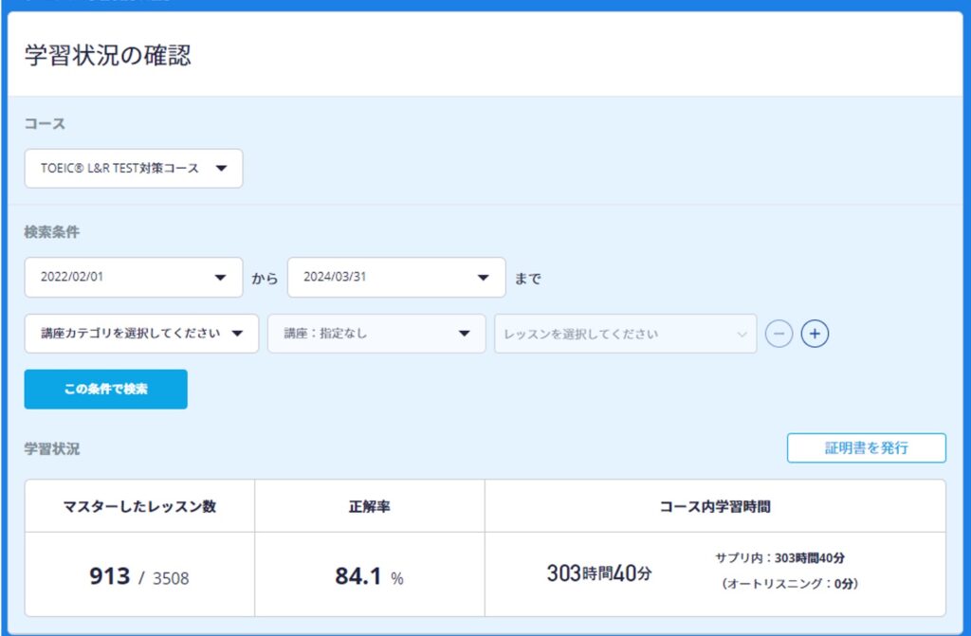Click the オートリスニング：0分 detail text
971x636 pixels.
(789, 584)
